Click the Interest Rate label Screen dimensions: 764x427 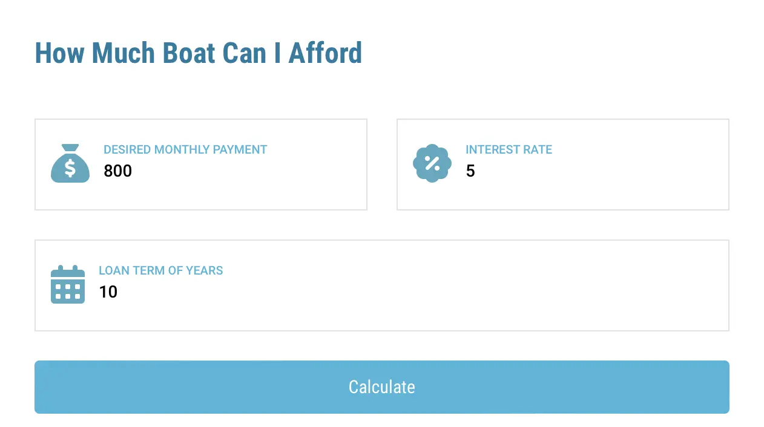pyautogui.click(x=509, y=149)
